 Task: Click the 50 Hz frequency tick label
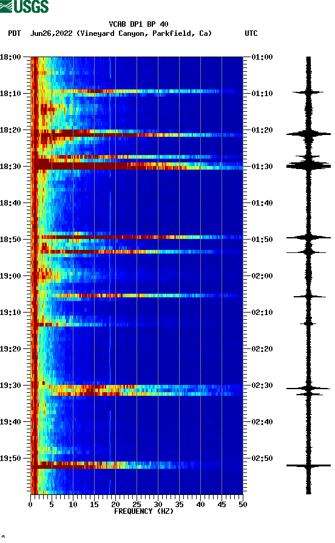[x=243, y=505]
